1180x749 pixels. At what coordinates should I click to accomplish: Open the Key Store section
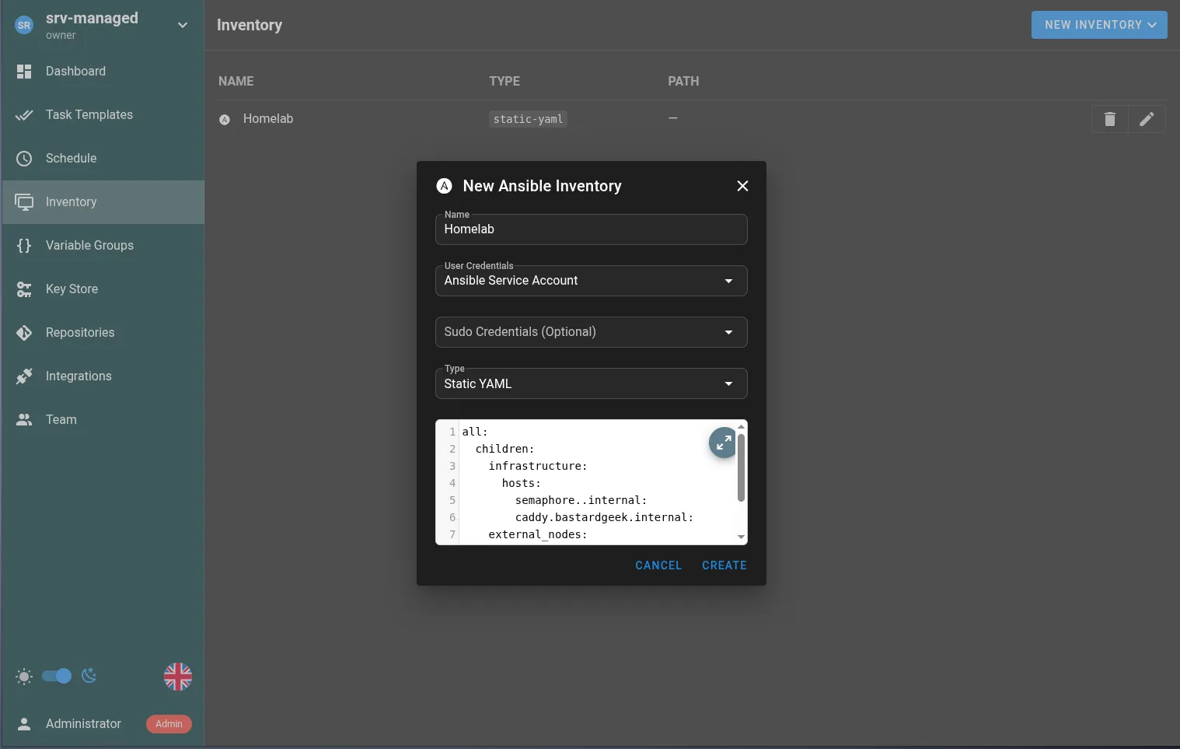point(72,289)
